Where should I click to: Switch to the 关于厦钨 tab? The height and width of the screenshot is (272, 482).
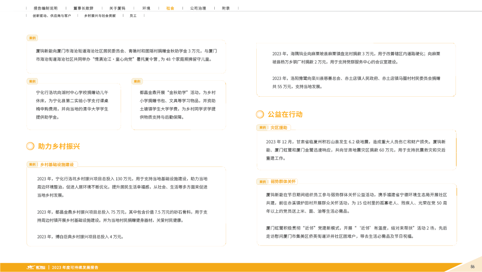pyautogui.click(x=117, y=8)
